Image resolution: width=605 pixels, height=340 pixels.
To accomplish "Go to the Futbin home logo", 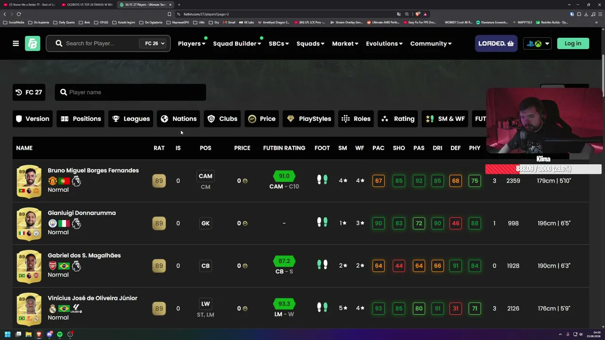I will pos(33,43).
